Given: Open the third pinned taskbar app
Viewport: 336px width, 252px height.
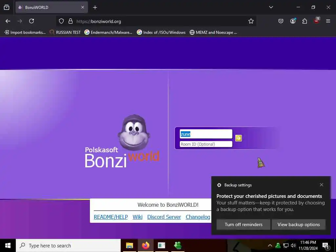Looking at the screenshot, I should click(161, 245).
